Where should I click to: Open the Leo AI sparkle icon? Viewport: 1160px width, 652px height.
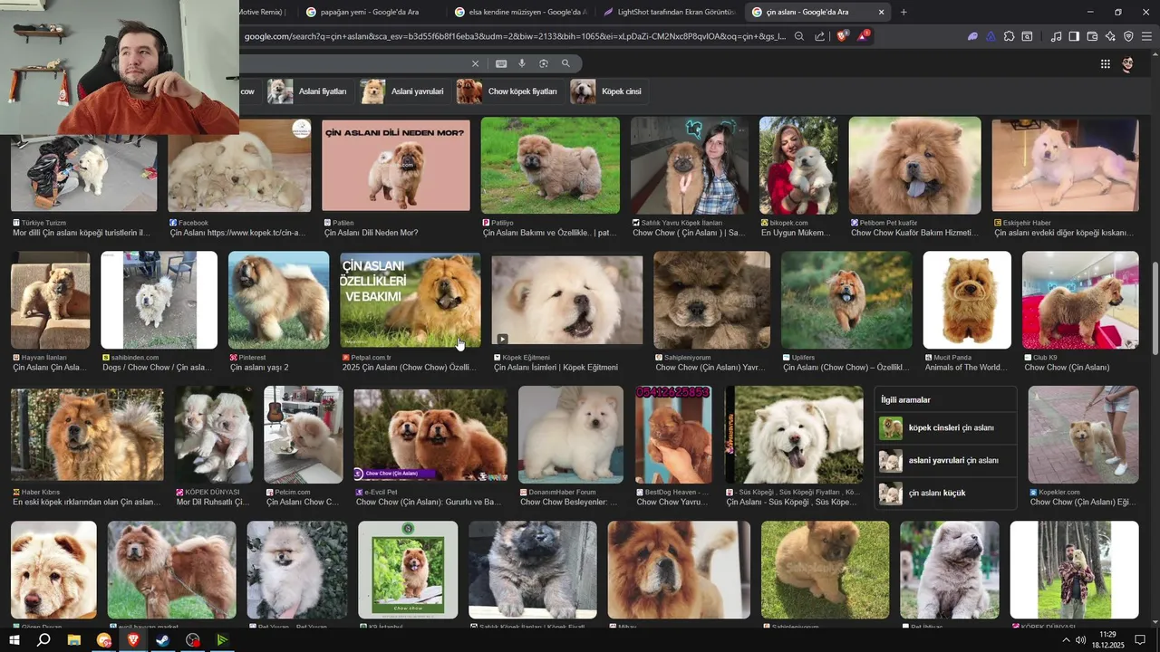click(x=1110, y=36)
